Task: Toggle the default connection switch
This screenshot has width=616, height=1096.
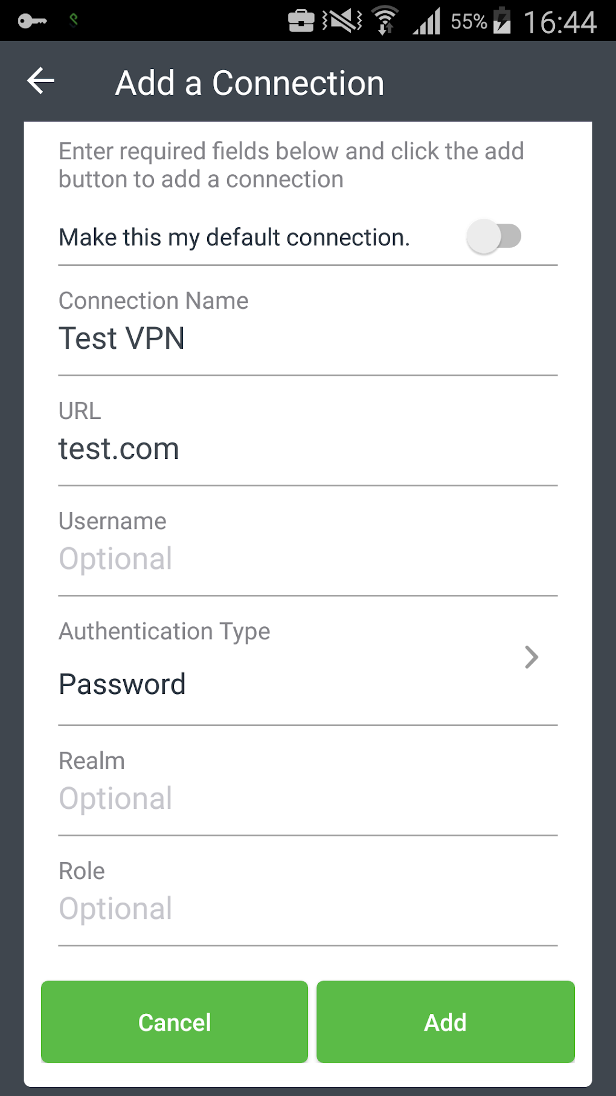Action: pyautogui.click(x=494, y=236)
